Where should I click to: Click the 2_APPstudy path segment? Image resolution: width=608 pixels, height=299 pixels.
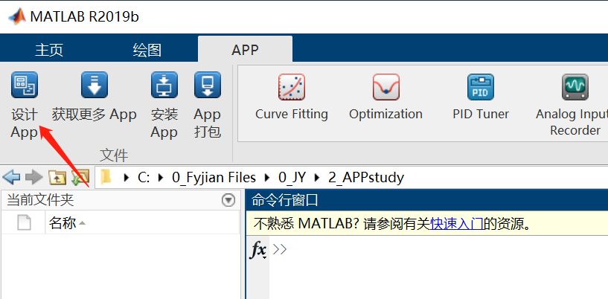pyautogui.click(x=366, y=178)
